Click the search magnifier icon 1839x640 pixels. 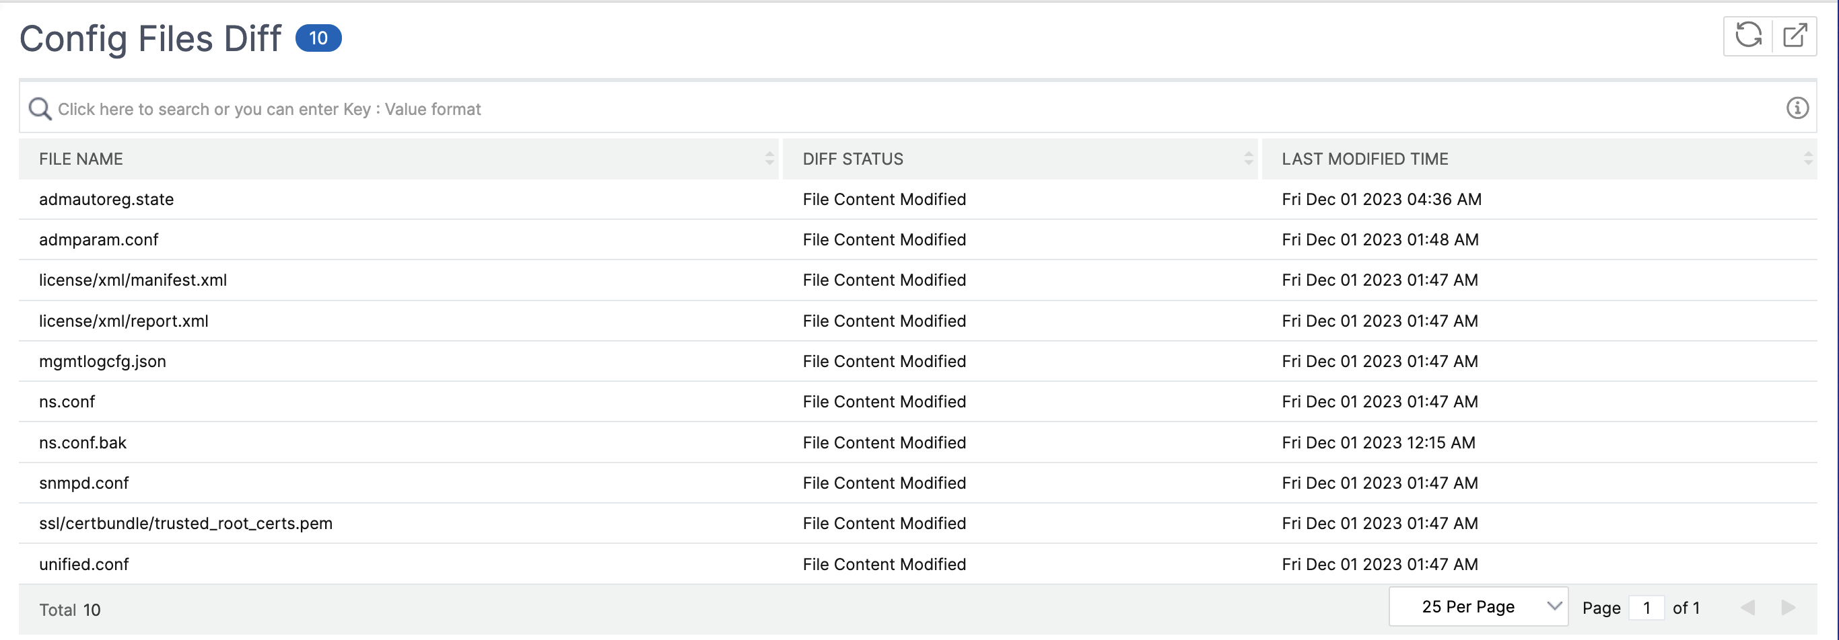click(x=39, y=109)
